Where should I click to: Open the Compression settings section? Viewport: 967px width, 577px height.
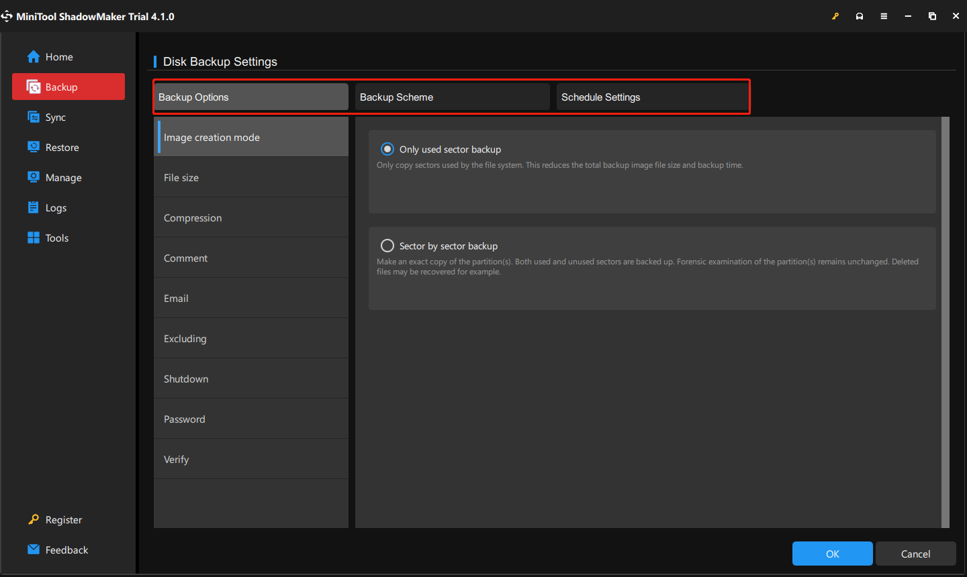pyautogui.click(x=250, y=218)
